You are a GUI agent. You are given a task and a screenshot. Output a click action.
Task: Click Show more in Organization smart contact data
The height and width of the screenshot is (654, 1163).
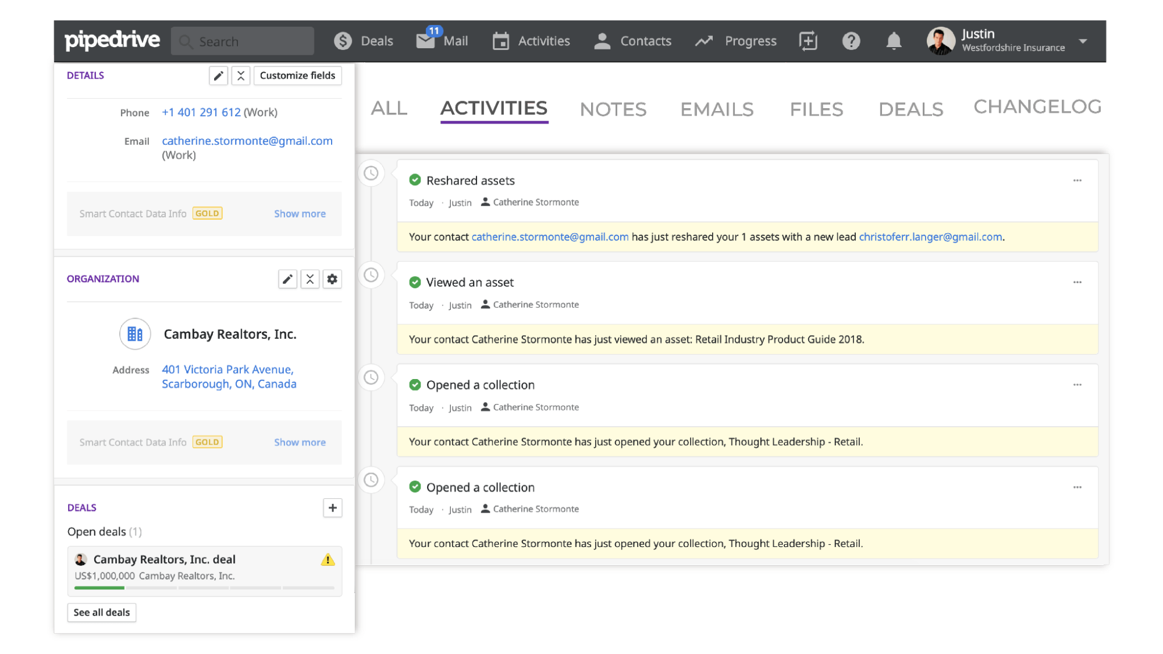tap(300, 442)
